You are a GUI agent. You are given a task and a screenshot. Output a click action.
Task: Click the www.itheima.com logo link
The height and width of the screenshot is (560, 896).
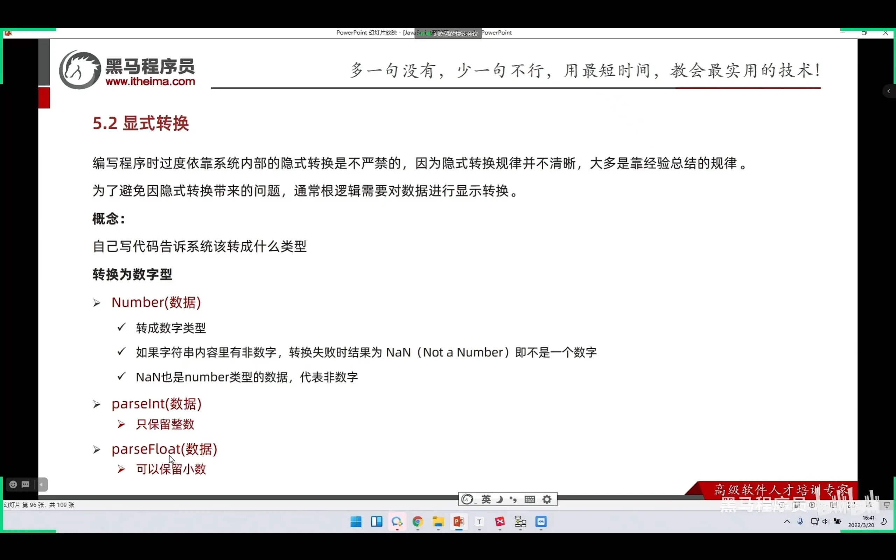(150, 82)
